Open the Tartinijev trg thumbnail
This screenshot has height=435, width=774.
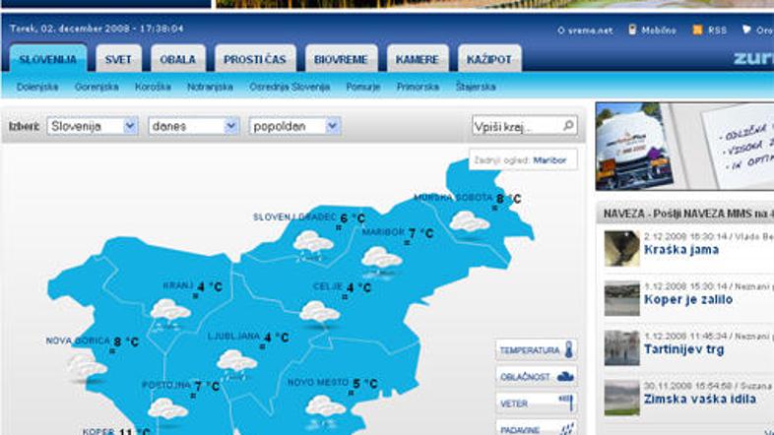622,348
